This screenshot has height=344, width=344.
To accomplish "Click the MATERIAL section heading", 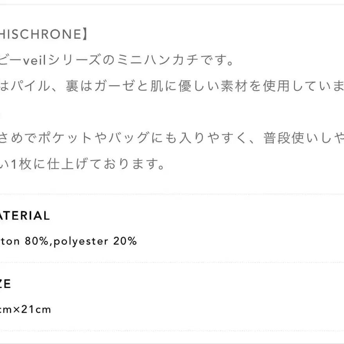I will 25,216.
